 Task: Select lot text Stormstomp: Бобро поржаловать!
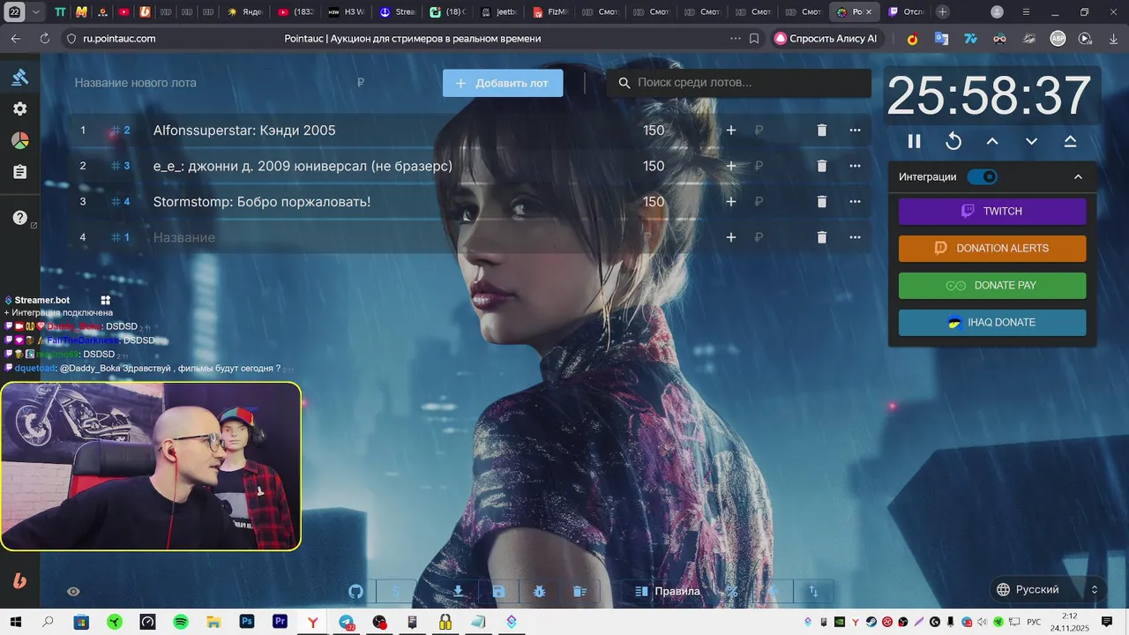pyautogui.click(x=262, y=202)
